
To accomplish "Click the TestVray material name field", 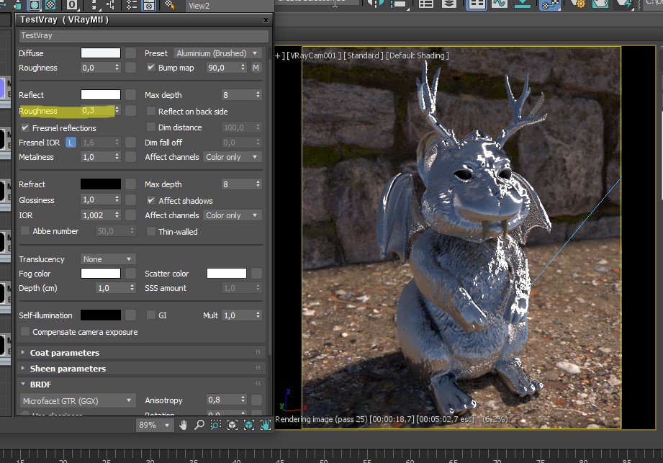I will coord(143,35).
